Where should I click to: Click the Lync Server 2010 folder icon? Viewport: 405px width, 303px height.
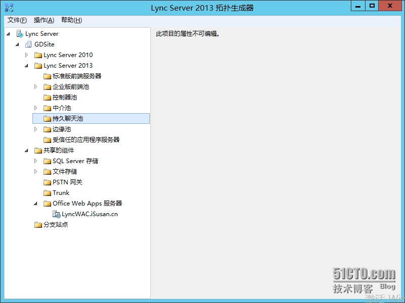tap(38, 55)
